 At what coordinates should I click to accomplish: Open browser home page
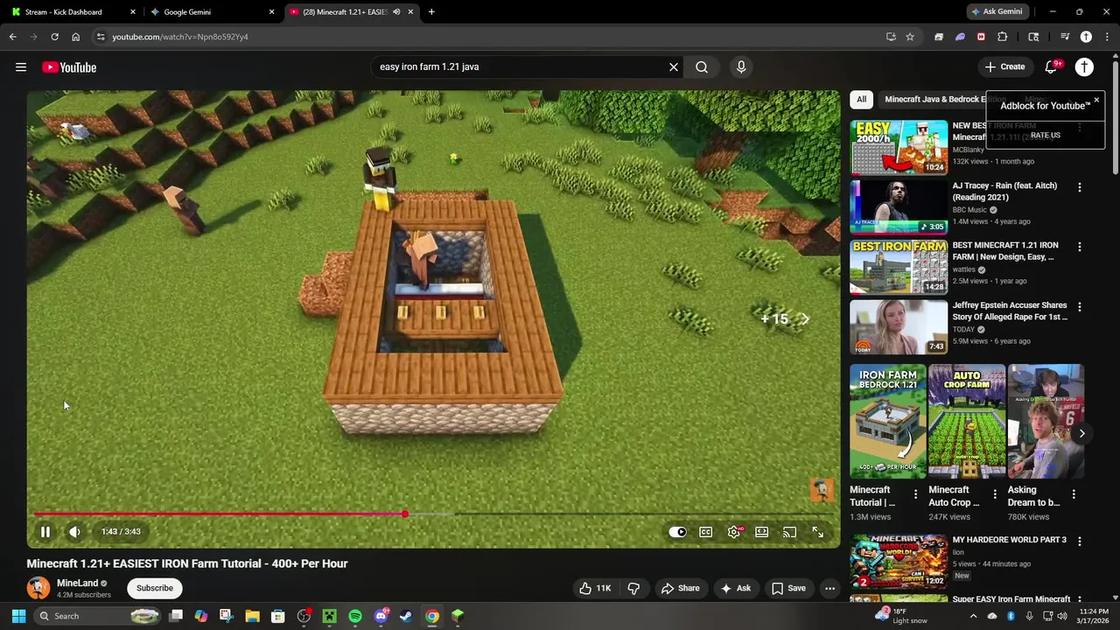click(75, 37)
